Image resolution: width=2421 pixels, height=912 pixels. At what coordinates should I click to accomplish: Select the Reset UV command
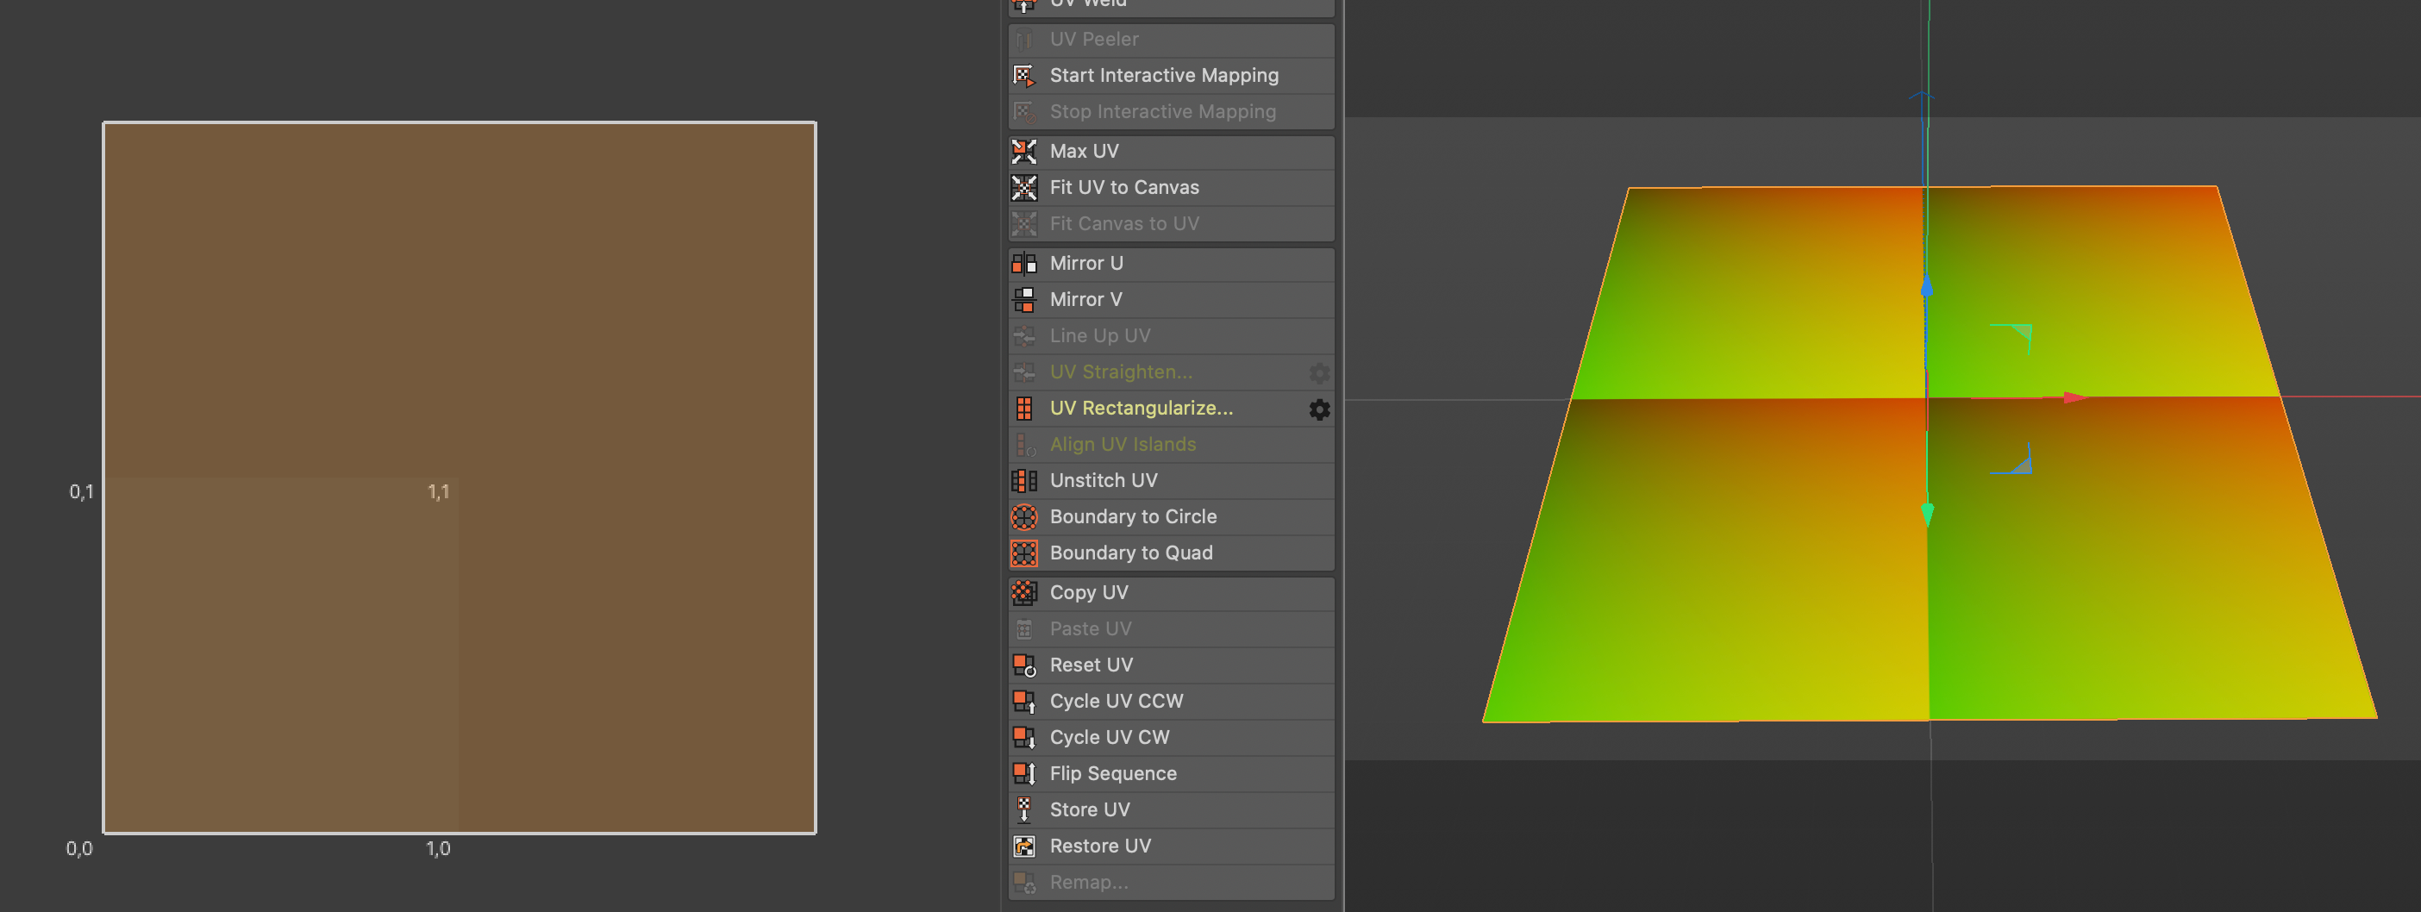click(x=1090, y=665)
